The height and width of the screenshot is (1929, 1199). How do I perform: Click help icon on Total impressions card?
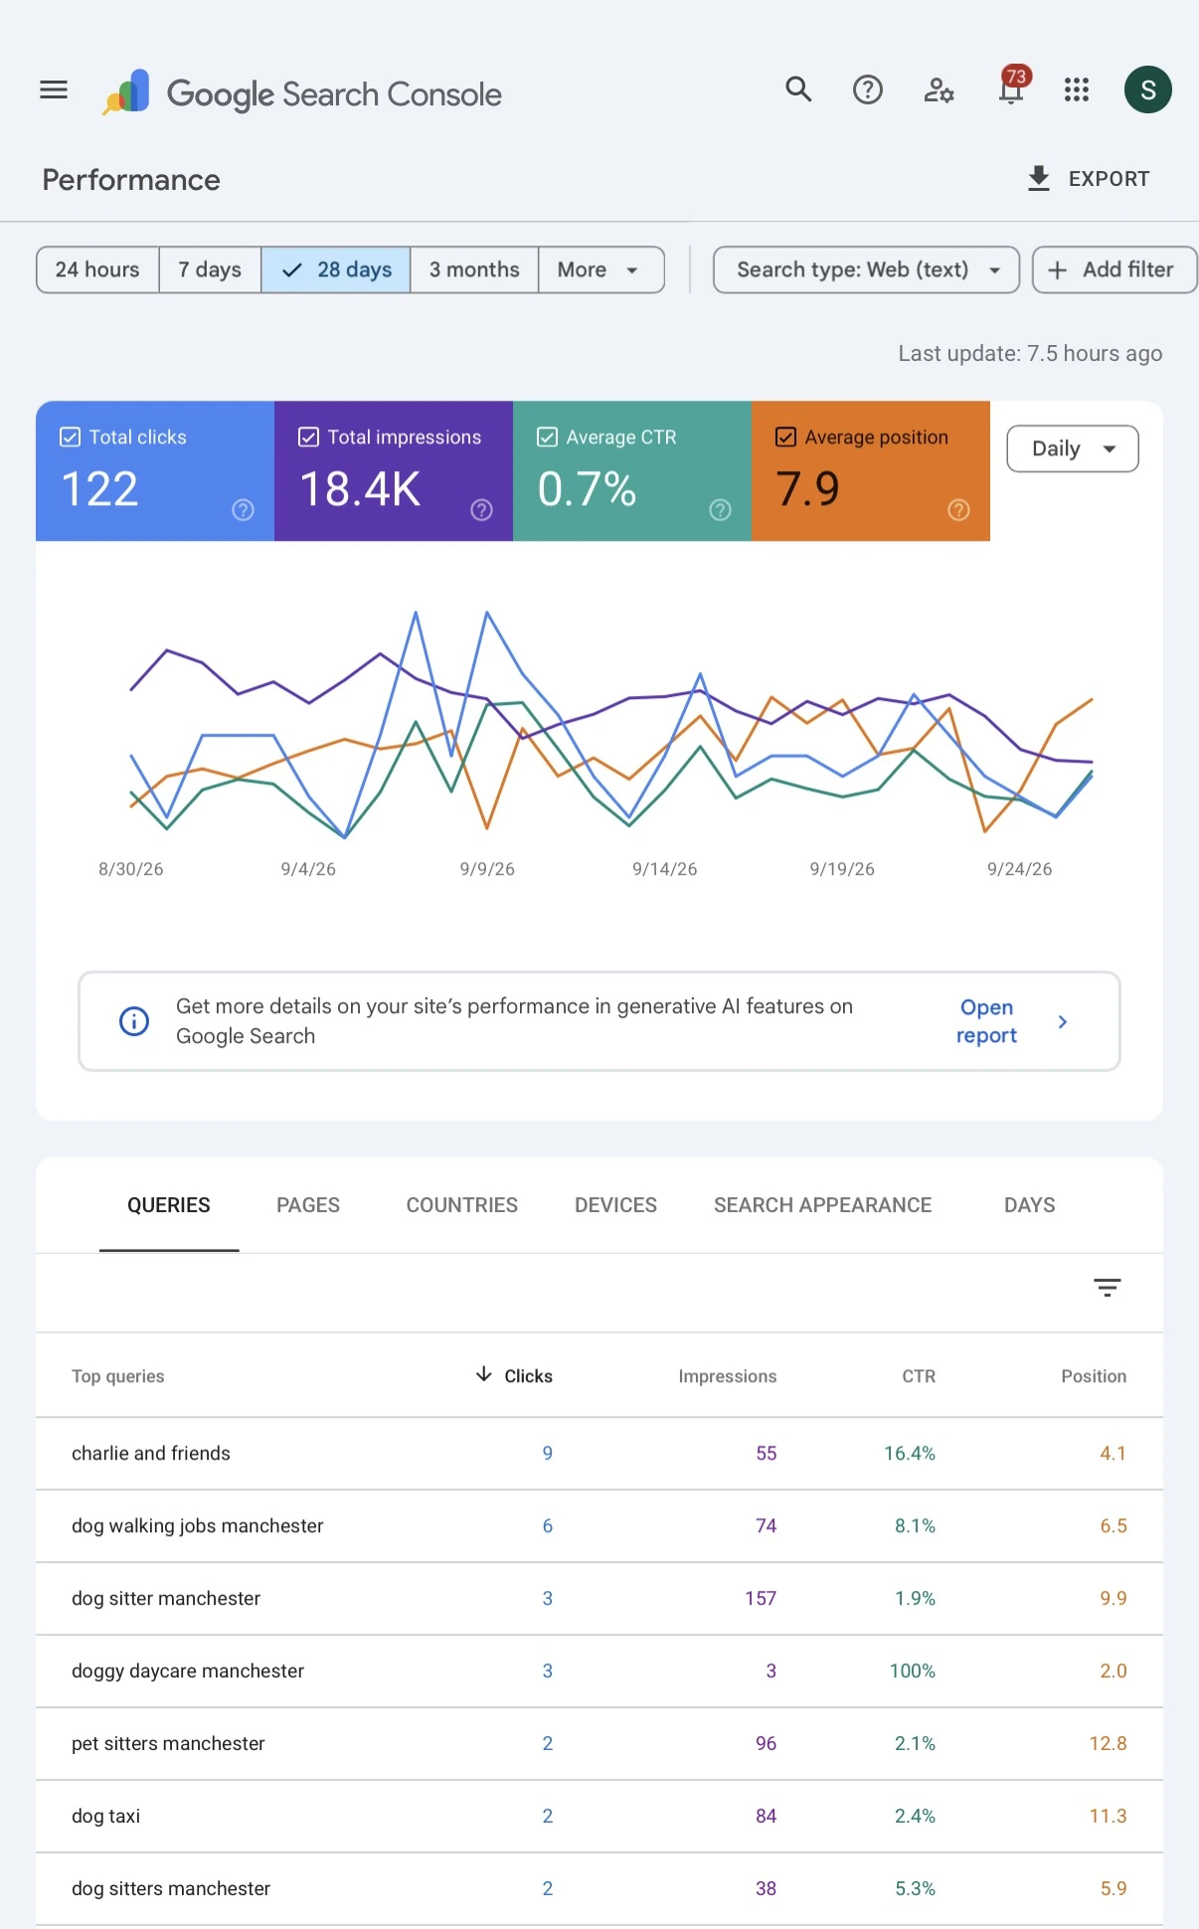click(x=482, y=510)
